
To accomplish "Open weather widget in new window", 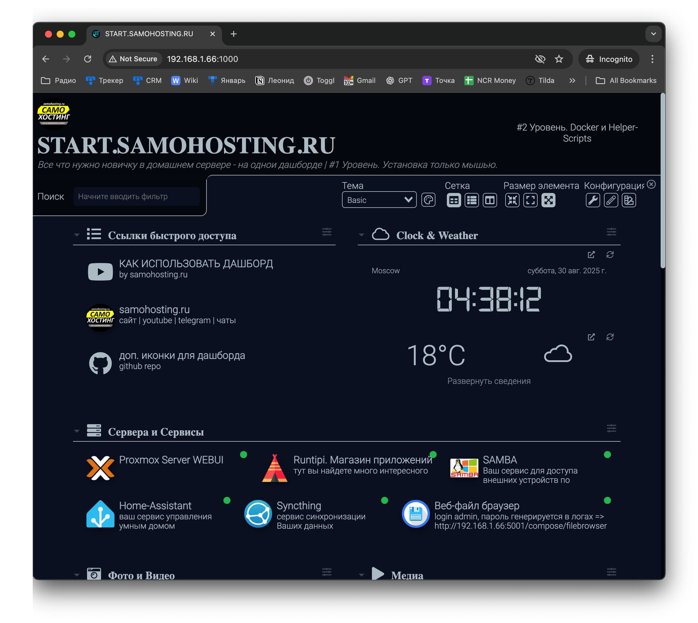I will [x=591, y=337].
